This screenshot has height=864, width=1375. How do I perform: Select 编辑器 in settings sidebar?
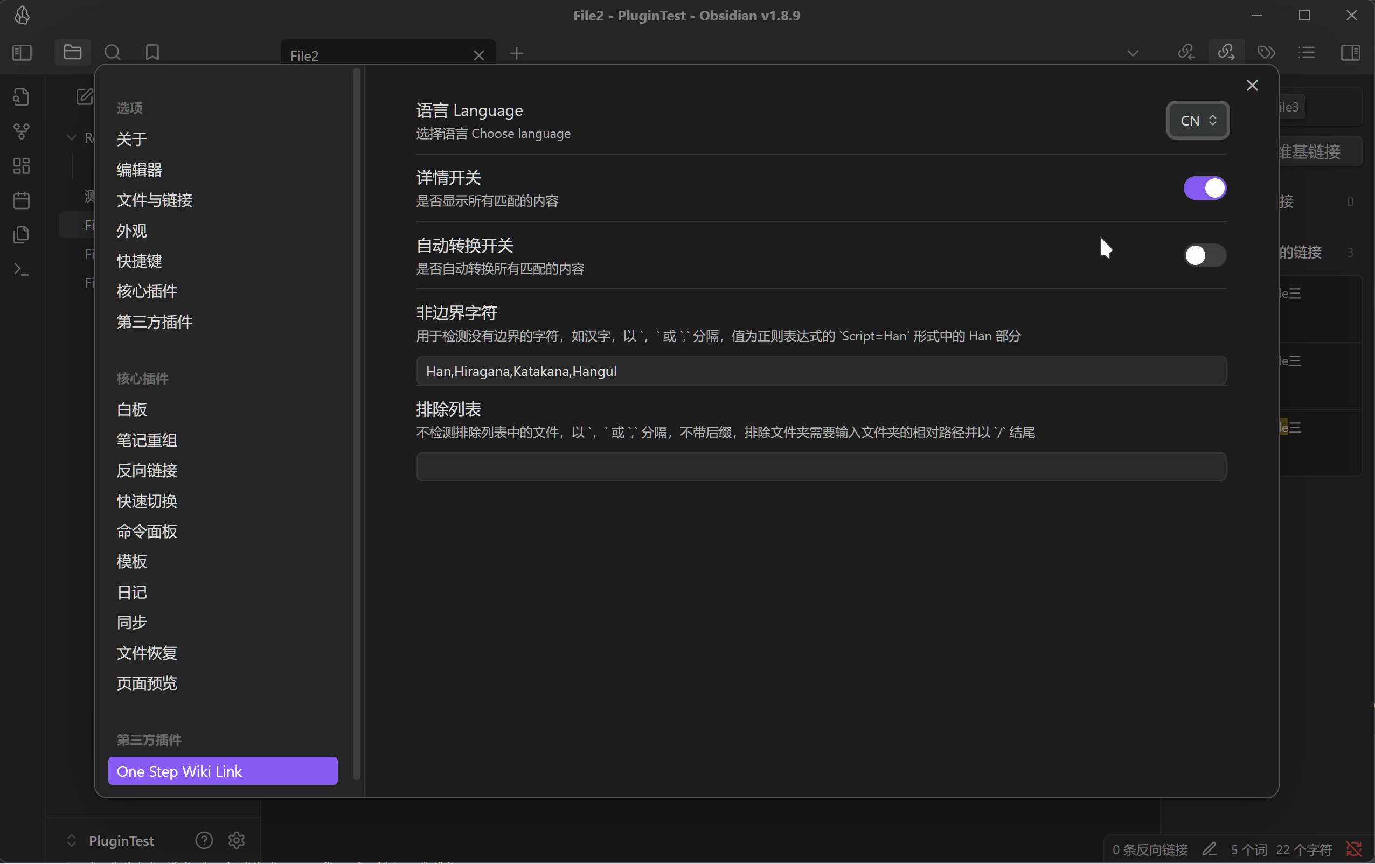(140, 170)
